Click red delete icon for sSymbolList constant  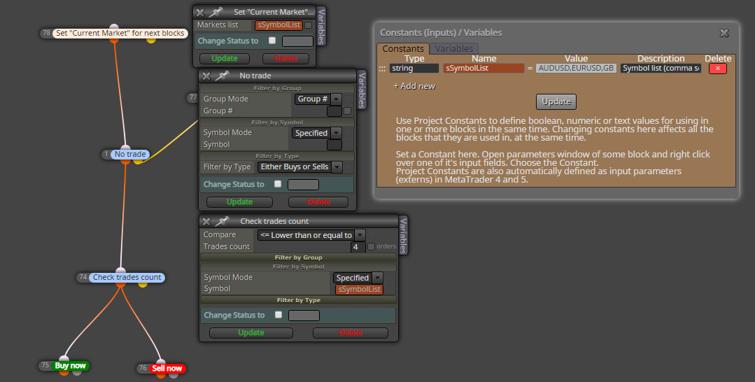click(717, 69)
